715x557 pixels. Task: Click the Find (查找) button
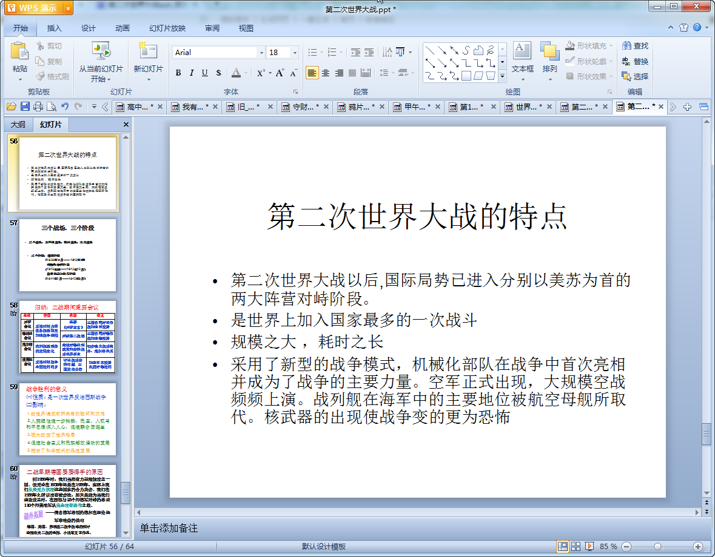pos(635,45)
